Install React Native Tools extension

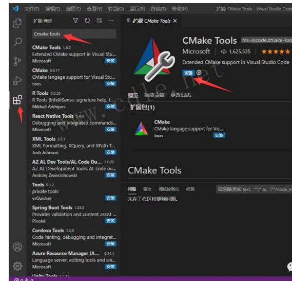tap(110, 129)
